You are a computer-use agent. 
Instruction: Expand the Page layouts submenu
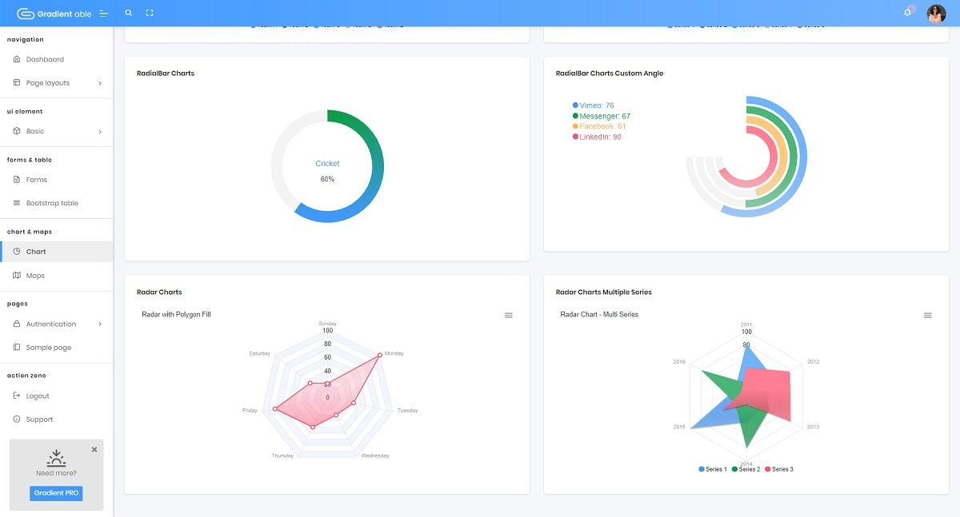click(48, 82)
